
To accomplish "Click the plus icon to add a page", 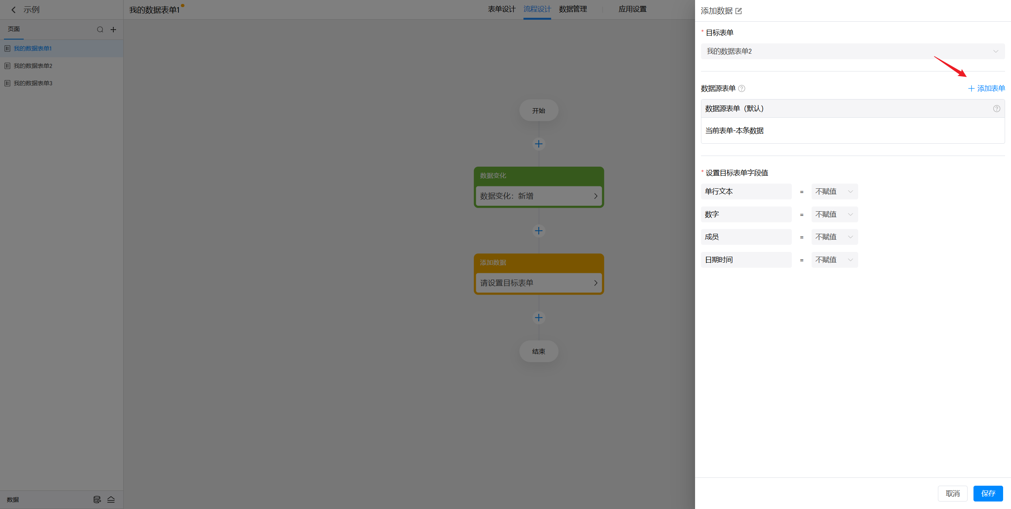I will click(113, 30).
